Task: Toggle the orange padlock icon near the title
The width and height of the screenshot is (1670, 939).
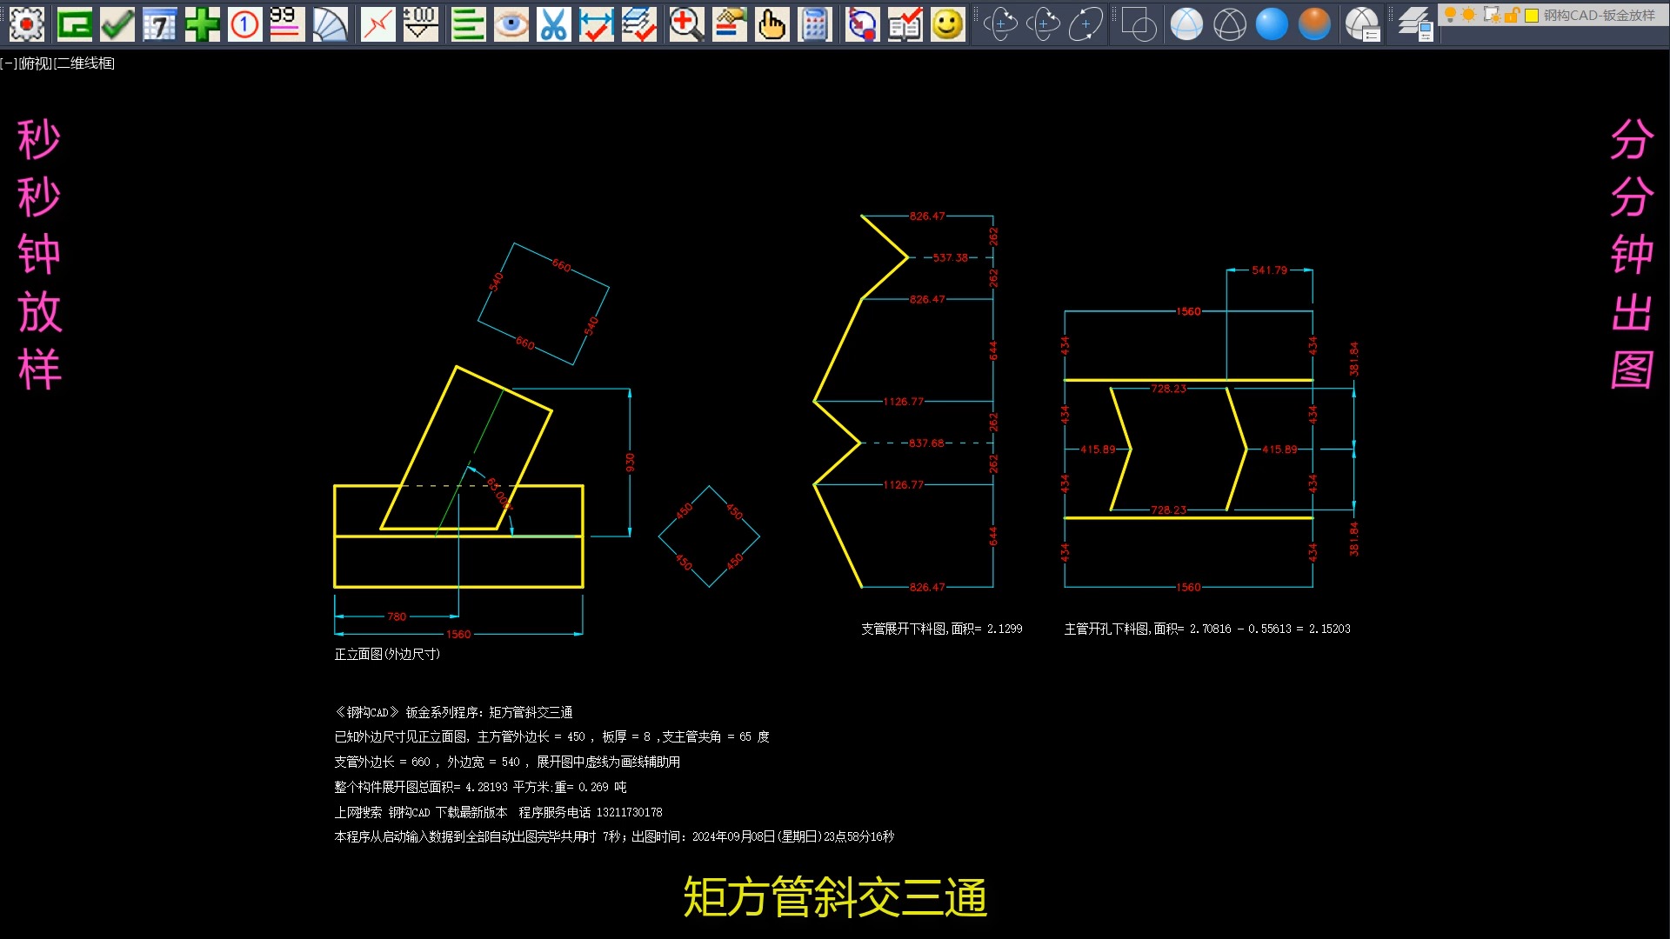Action: point(1511,15)
